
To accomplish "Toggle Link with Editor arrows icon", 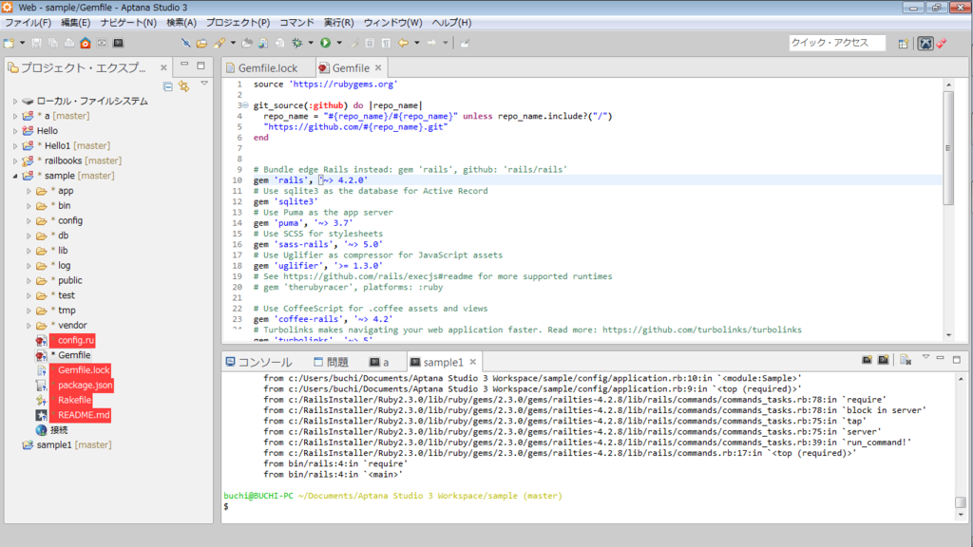I will pyautogui.click(x=184, y=86).
